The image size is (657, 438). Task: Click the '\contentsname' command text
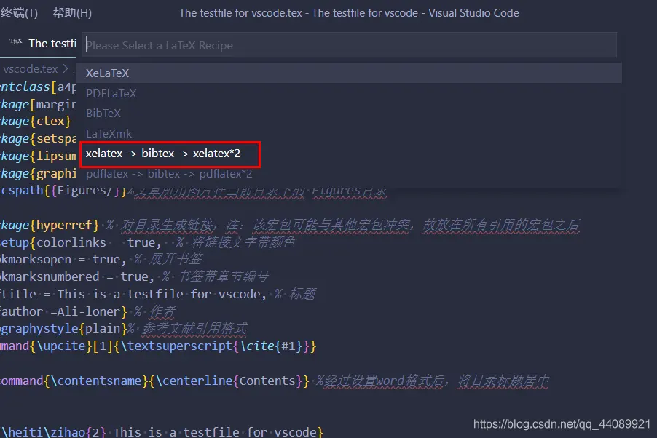(95, 381)
